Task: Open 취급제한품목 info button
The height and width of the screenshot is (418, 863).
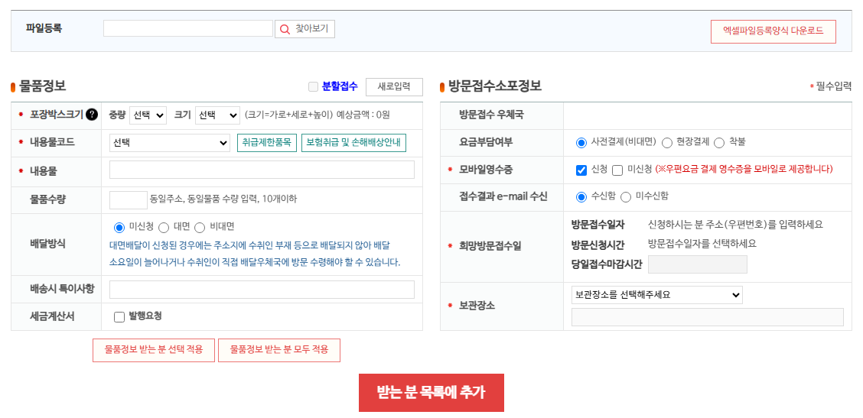Action: click(x=267, y=143)
